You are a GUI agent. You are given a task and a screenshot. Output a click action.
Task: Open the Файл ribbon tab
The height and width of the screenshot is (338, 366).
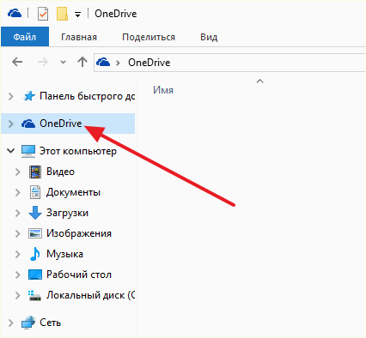[x=25, y=37]
